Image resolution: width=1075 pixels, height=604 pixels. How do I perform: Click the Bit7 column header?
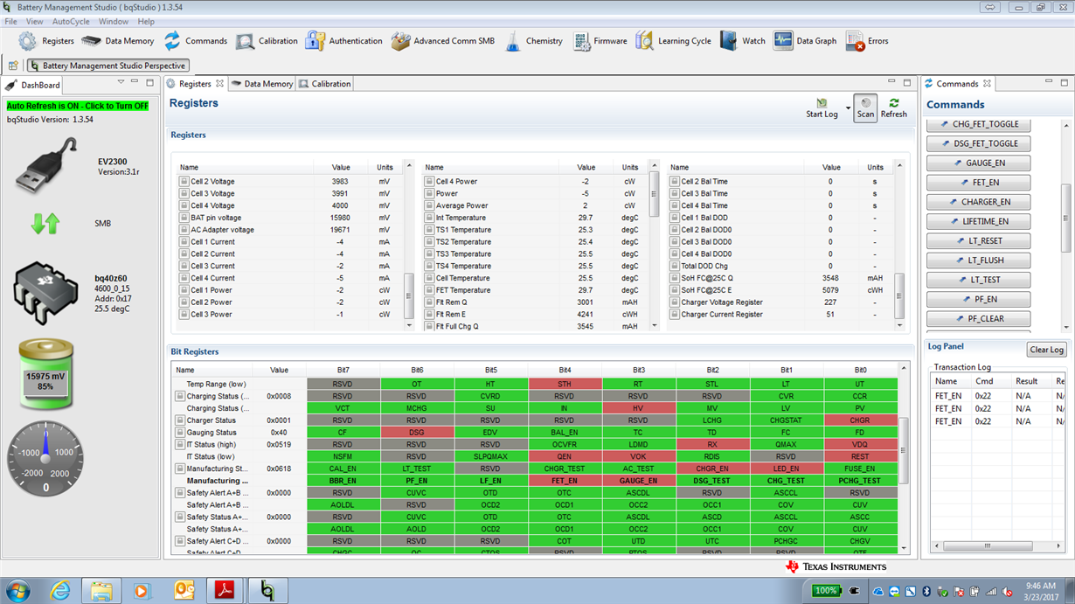pyautogui.click(x=343, y=370)
